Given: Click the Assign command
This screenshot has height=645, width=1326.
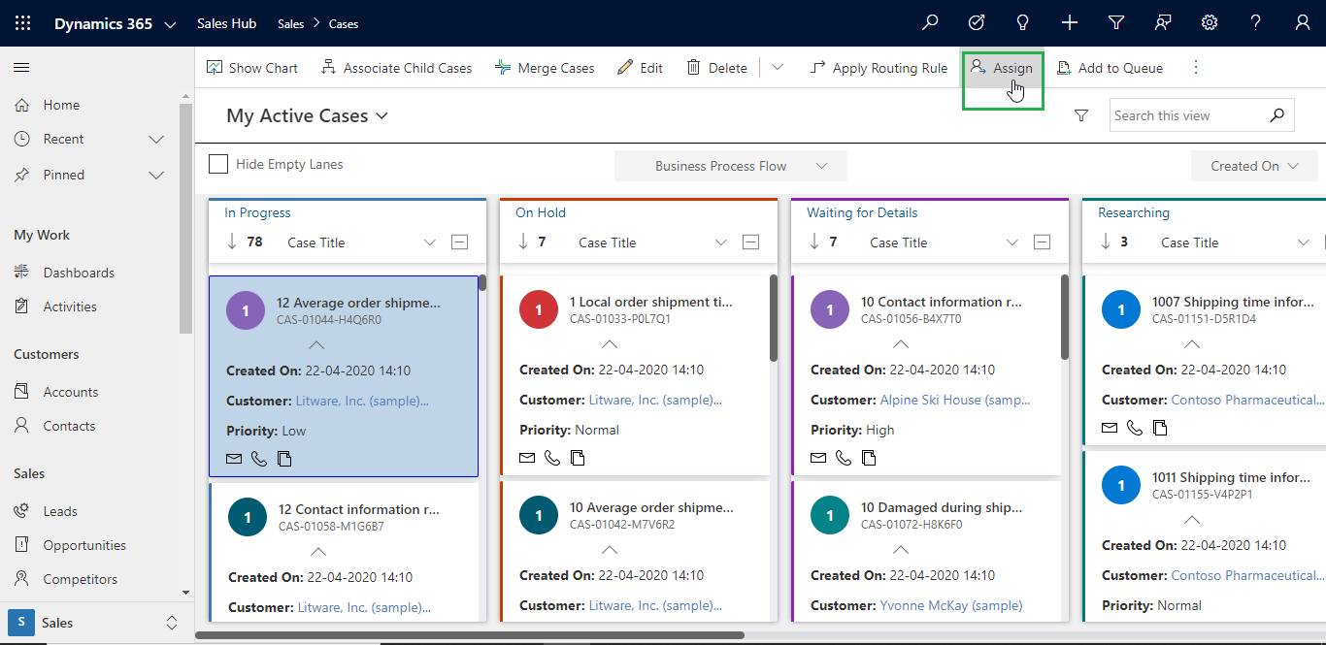Looking at the screenshot, I should pyautogui.click(x=1002, y=68).
